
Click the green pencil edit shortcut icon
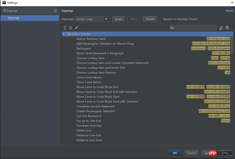pyautogui.click(x=76, y=28)
